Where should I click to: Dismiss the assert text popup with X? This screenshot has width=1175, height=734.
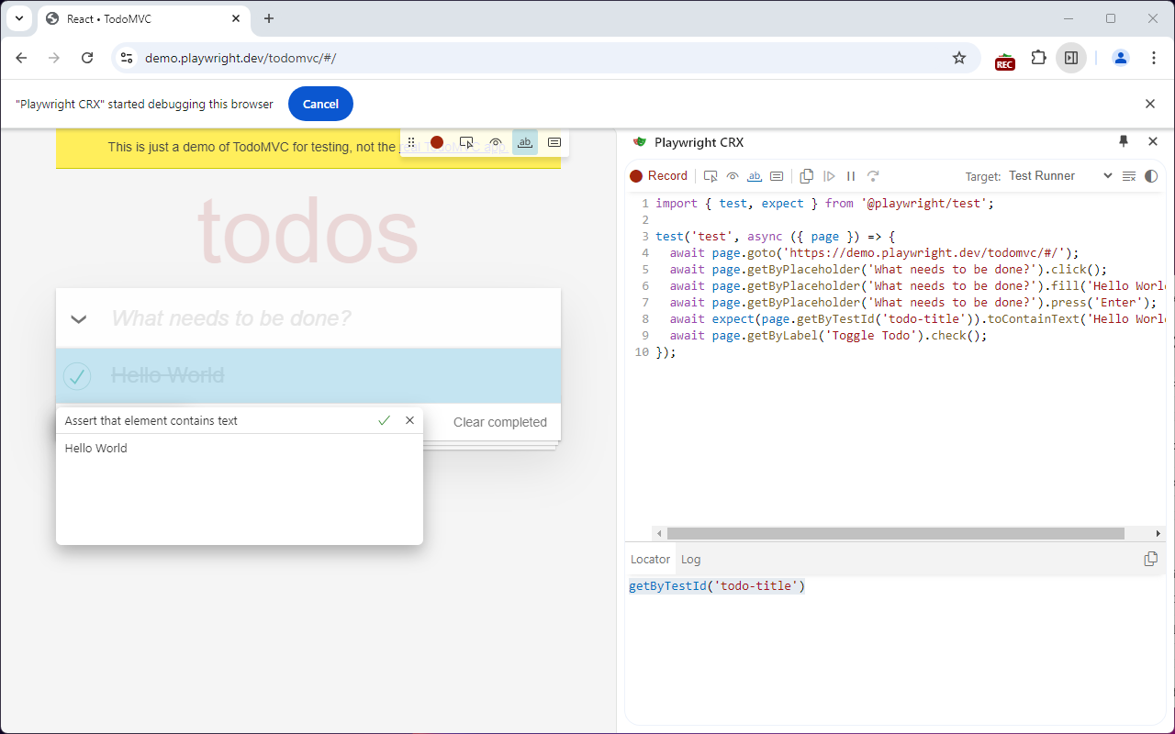point(409,420)
